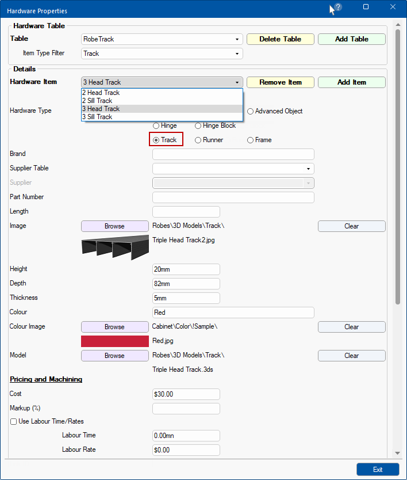Click the Exit button
This screenshot has height=480, width=407.
pos(377,470)
